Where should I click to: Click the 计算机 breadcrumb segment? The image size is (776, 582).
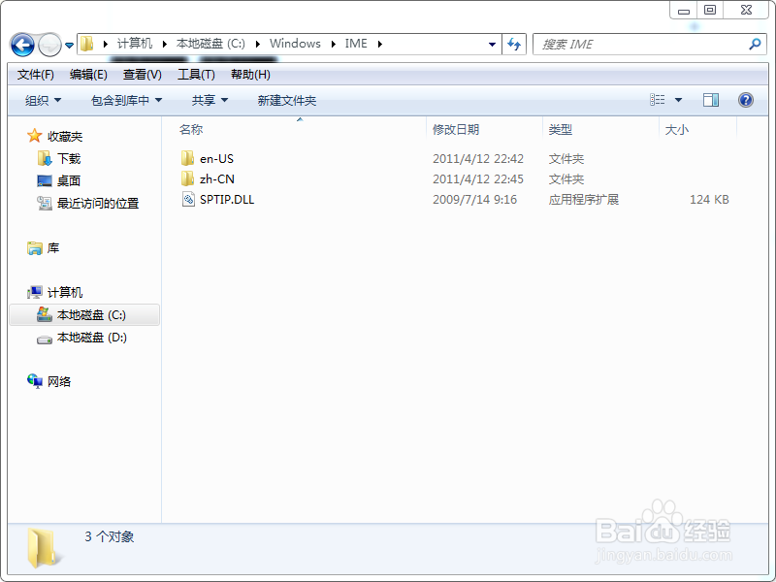(x=135, y=44)
